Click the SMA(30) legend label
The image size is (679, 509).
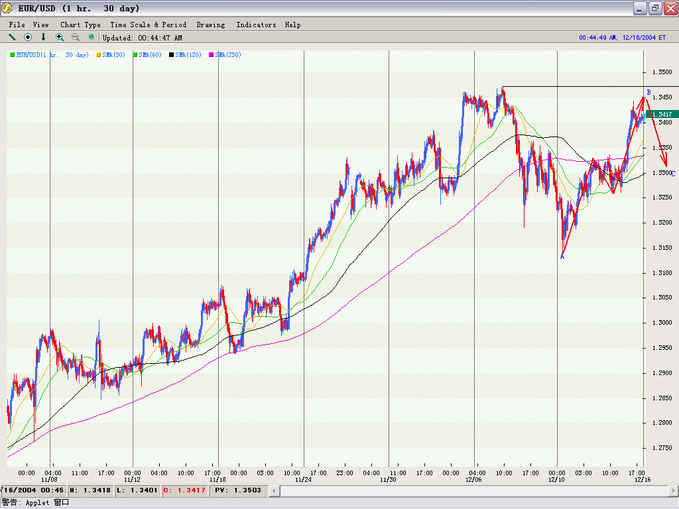coord(114,55)
